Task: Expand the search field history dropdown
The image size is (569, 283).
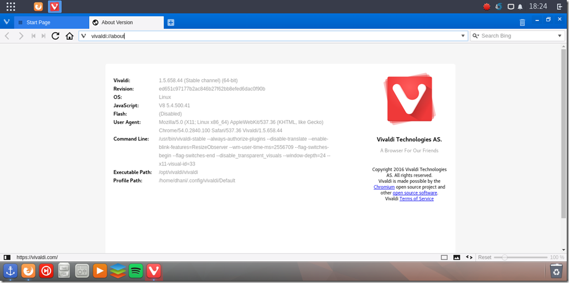Action: pos(560,36)
